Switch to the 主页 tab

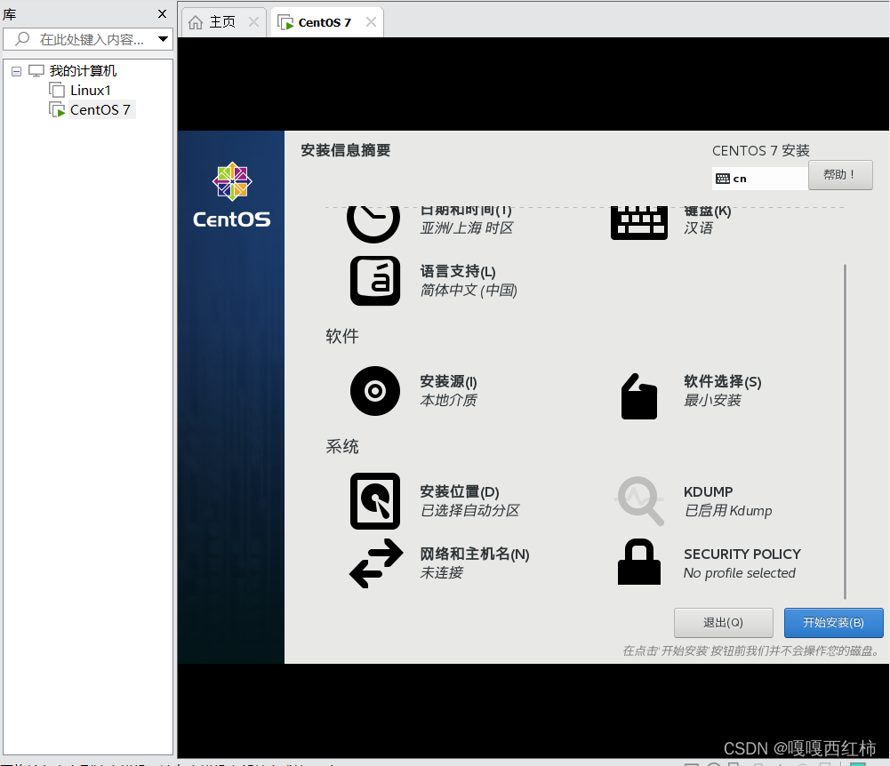pyautogui.click(x=223, y=22)
